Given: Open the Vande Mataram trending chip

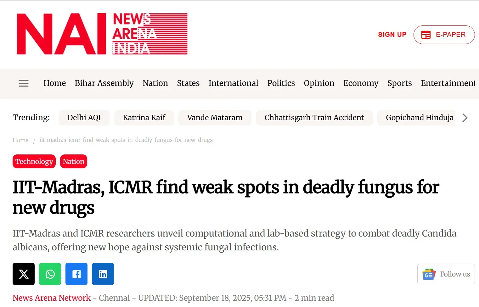Looking at the screenshot, I should click(215, 118).
